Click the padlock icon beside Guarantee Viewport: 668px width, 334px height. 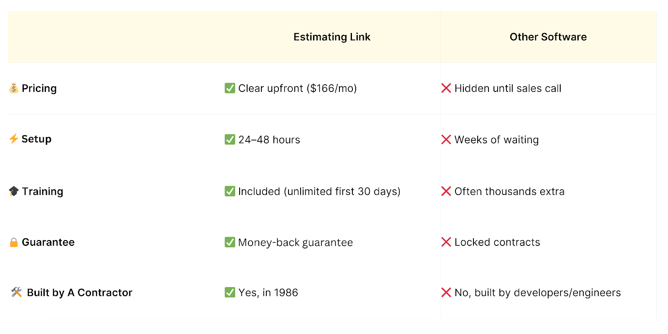click(x=14, y=242)
